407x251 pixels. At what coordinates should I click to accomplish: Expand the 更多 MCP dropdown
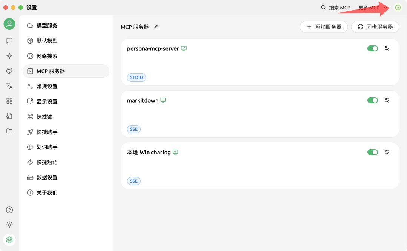click(x=373, y=8)
